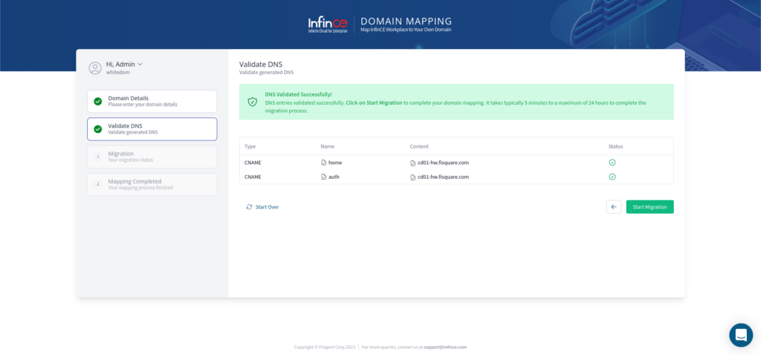Screen dimensions: 761x355
Task: Open the chat support bubble icon
Action: tap(741, 335)
